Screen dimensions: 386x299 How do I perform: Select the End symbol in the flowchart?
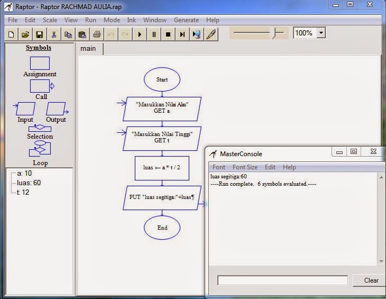pos(162,228)
